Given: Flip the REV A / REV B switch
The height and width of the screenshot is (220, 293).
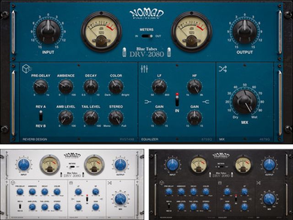Looking at the screenshot, I should click(x=41, y=116).
